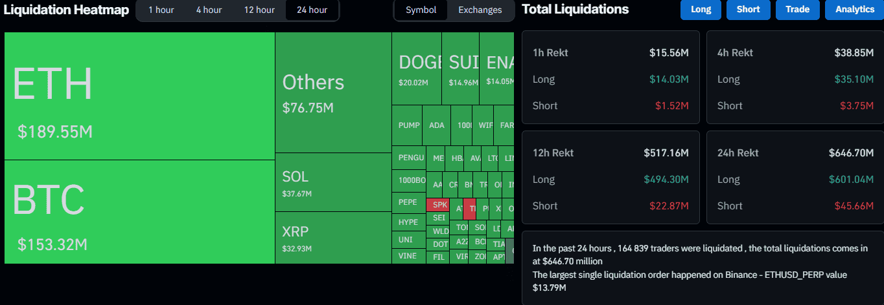Image resolution: width=884 pixels, height=305 pixels.
Task: Click the PUMP heatmap tile
Action: [x=408, y=125]
